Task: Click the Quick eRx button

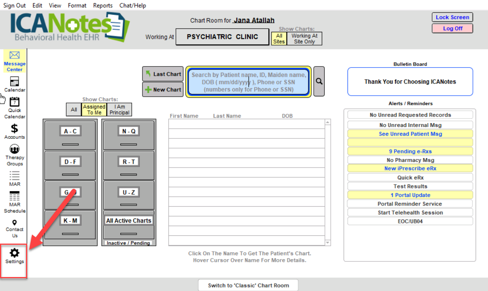Action: pos(410,178)
